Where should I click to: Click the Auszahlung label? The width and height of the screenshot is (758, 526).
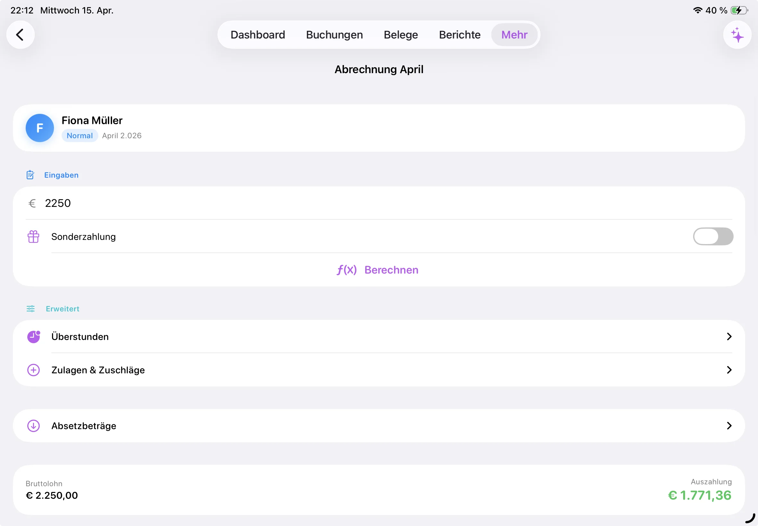click(711, 481)
